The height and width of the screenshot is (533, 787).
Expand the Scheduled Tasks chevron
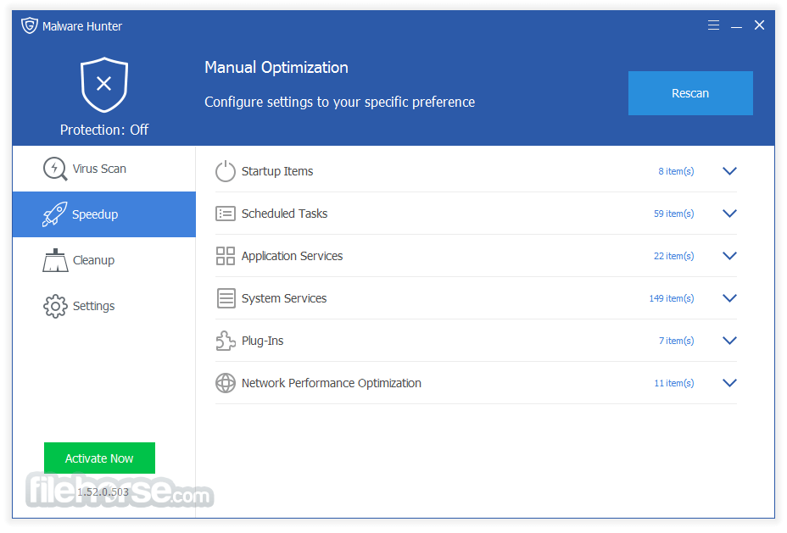pos(729,214)
